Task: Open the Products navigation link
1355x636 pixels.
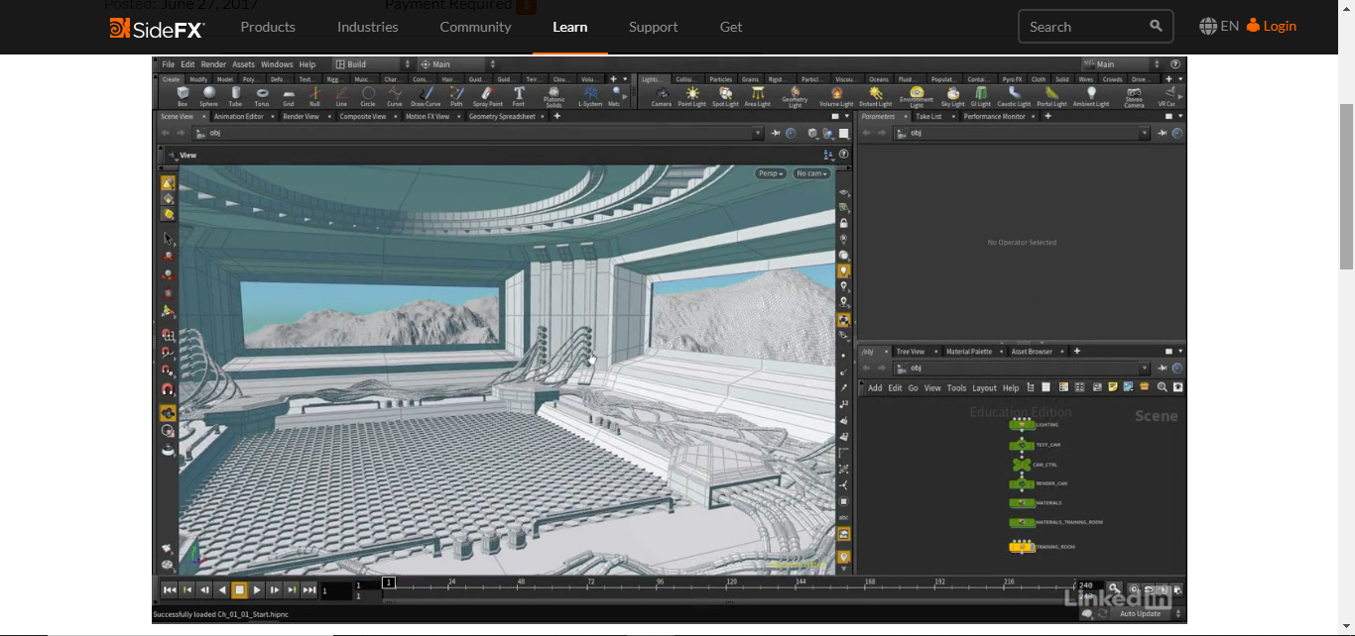Action: pyautogui.click(x=268, y=27)
